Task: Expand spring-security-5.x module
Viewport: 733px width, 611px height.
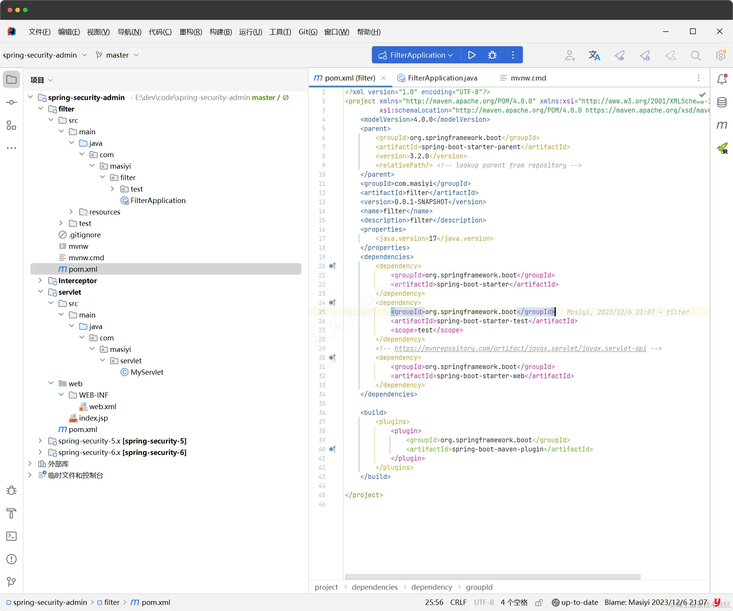Action: click(40, 441)
